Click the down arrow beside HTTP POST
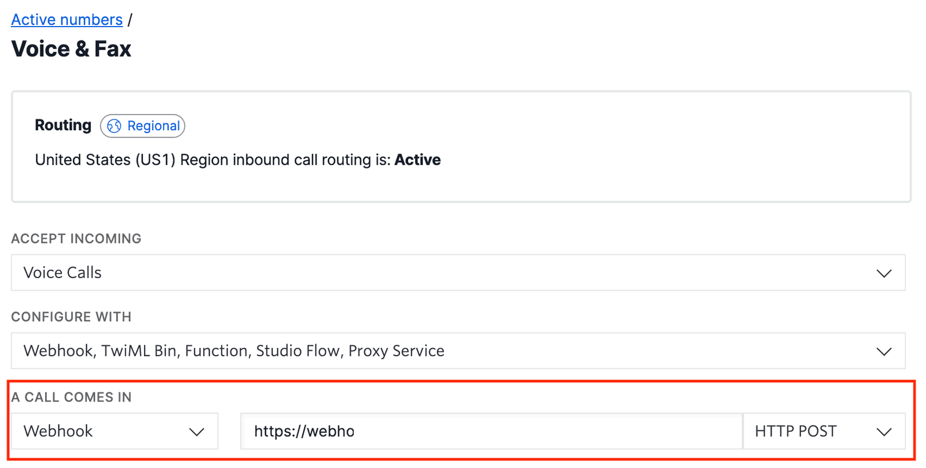The height and width of the screenshot is (468, 926). [884, 431]
